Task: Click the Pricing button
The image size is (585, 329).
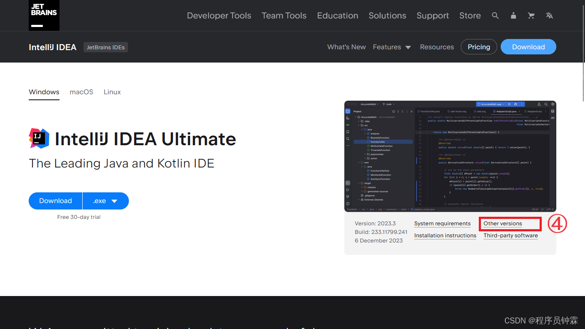Action: pos(479,47)
